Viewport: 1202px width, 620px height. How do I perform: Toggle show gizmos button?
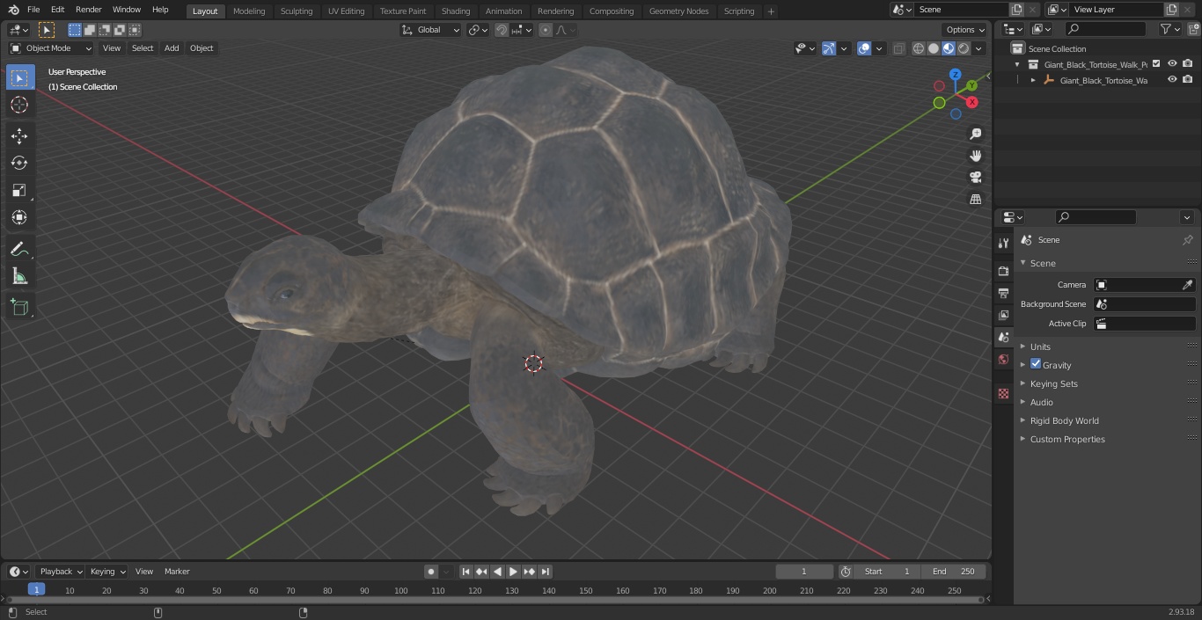[x=829, y=48]
